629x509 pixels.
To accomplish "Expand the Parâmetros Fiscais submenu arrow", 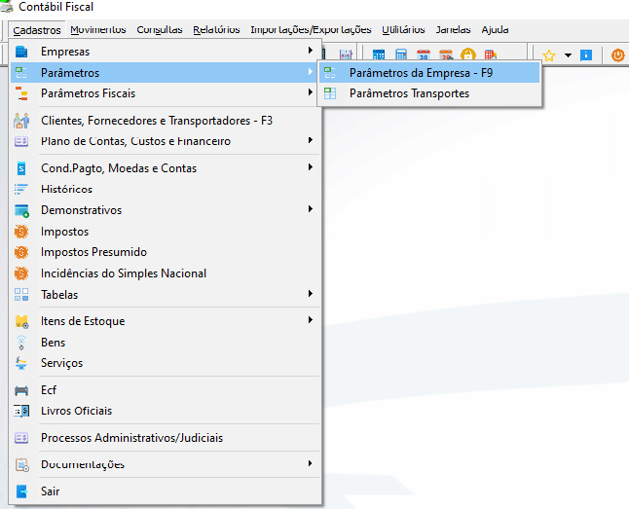I will [x=310, y=92].
